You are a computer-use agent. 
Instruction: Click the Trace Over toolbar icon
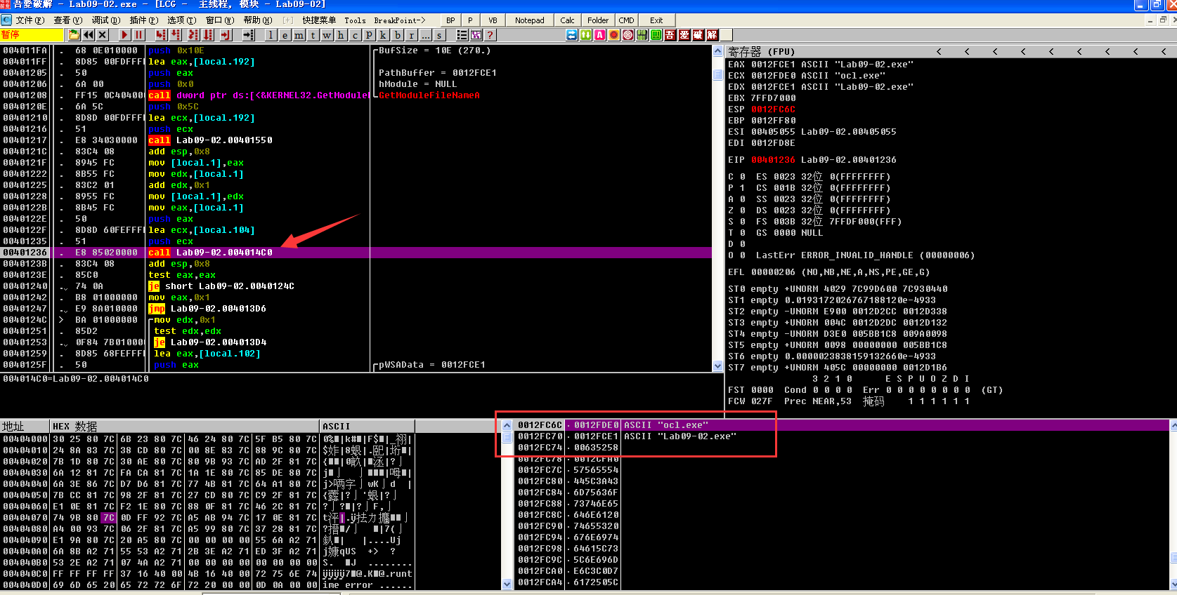[x=208, y=34]
